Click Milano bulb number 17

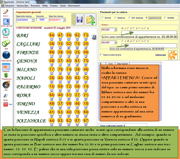[52, 69]
